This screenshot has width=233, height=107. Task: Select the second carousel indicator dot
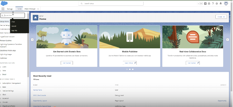pos(130,69)
